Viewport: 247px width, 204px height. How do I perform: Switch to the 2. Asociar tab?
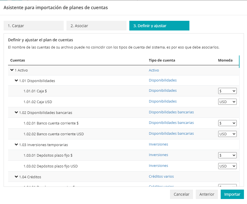pos(96,26)
